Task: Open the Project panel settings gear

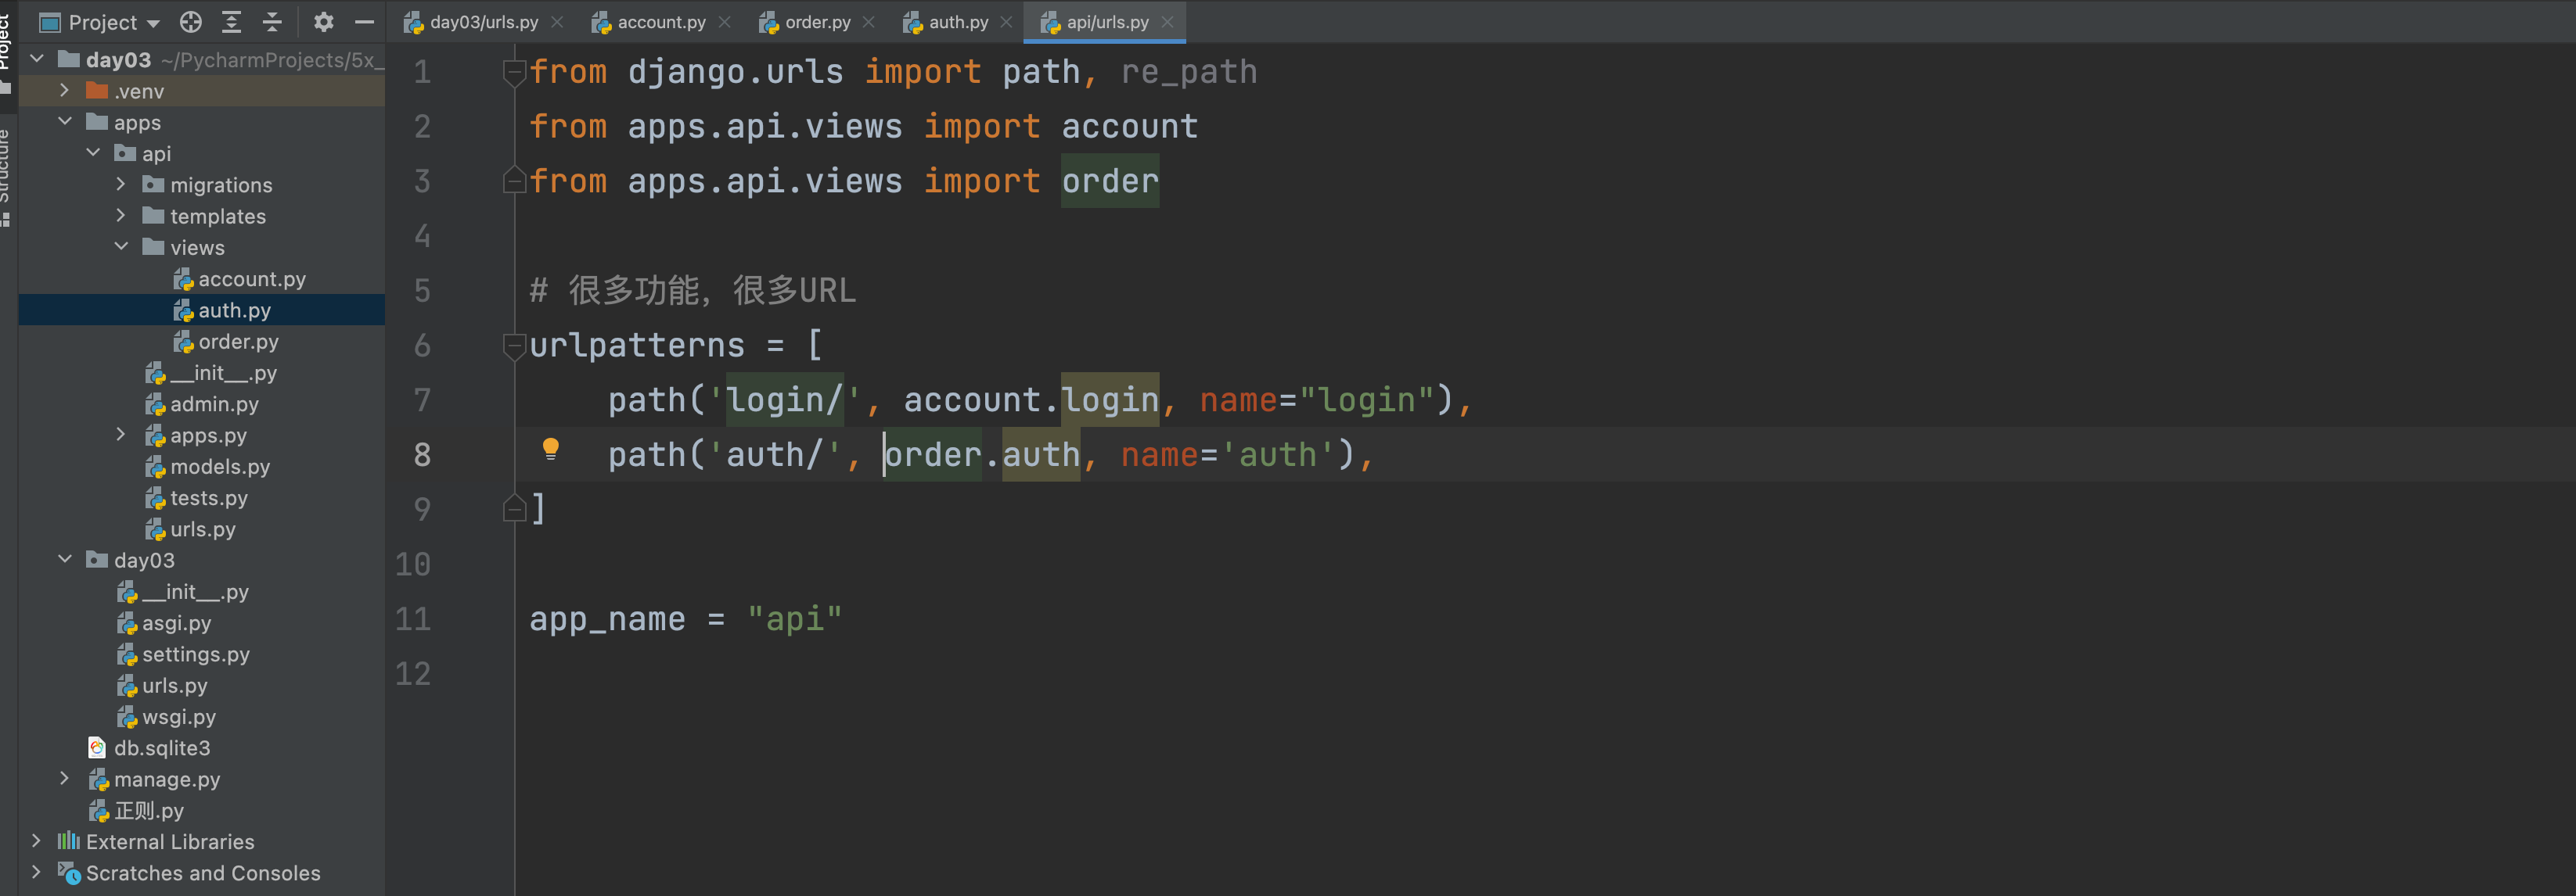Action: (323, 22)
